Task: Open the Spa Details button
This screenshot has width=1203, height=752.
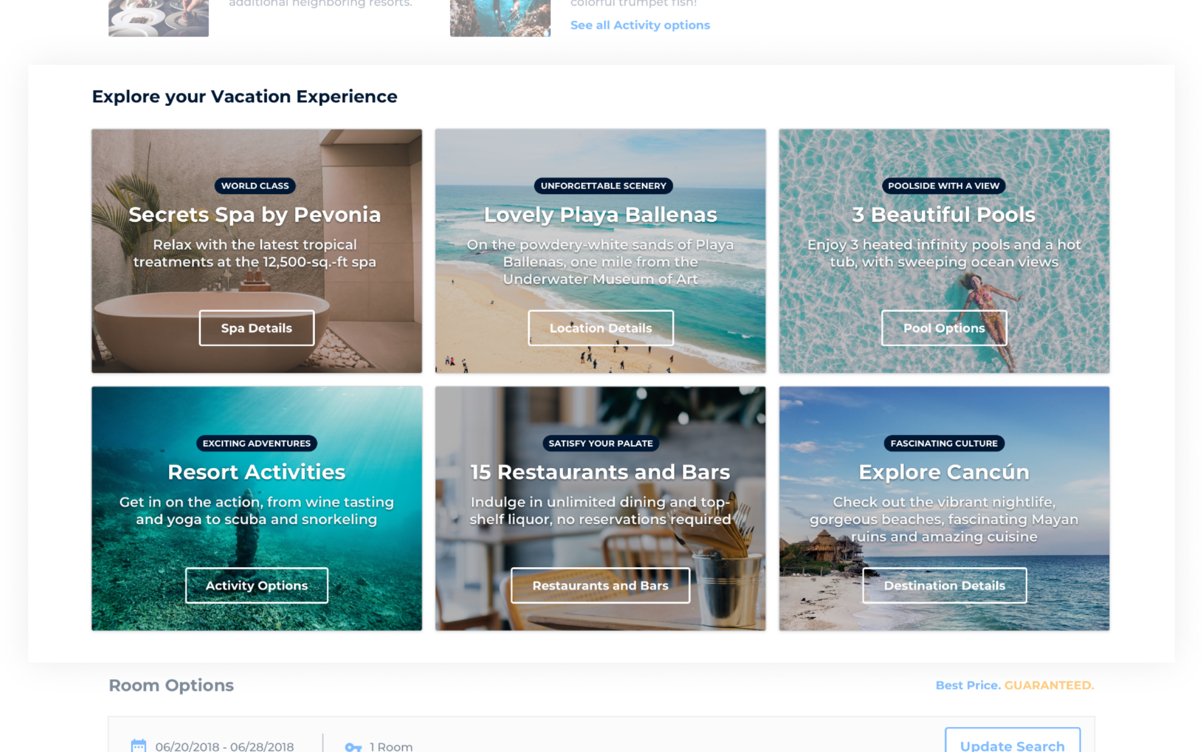Action: point(256,328)
